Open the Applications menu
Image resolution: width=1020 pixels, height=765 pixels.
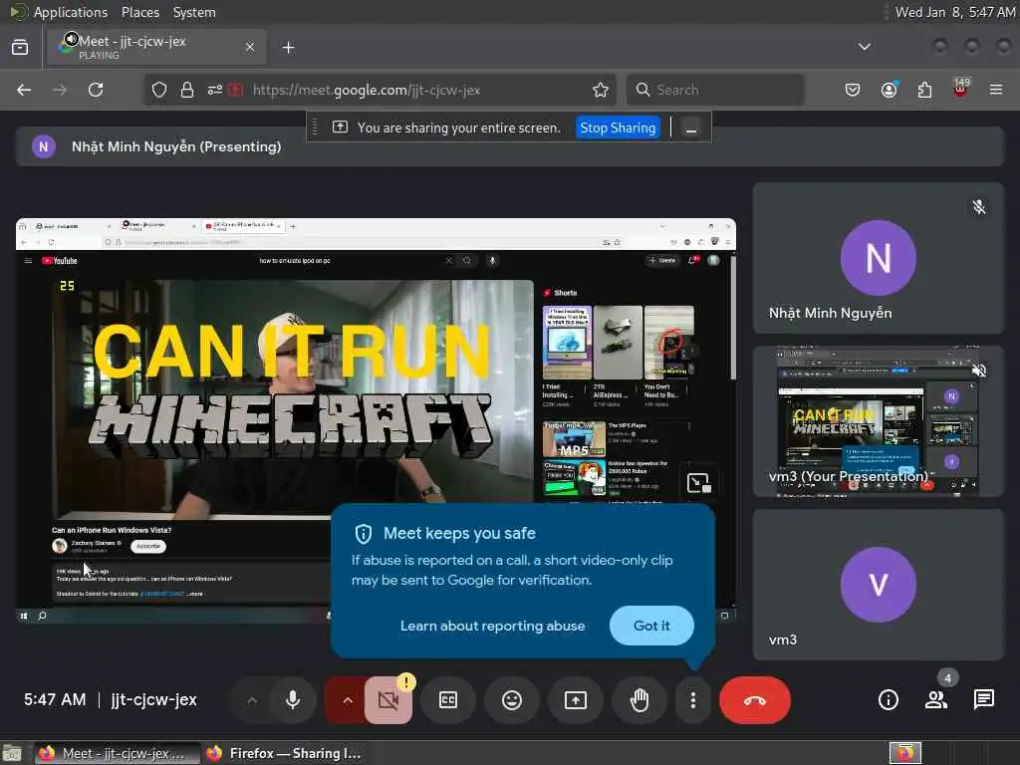[x=71, y=12]
